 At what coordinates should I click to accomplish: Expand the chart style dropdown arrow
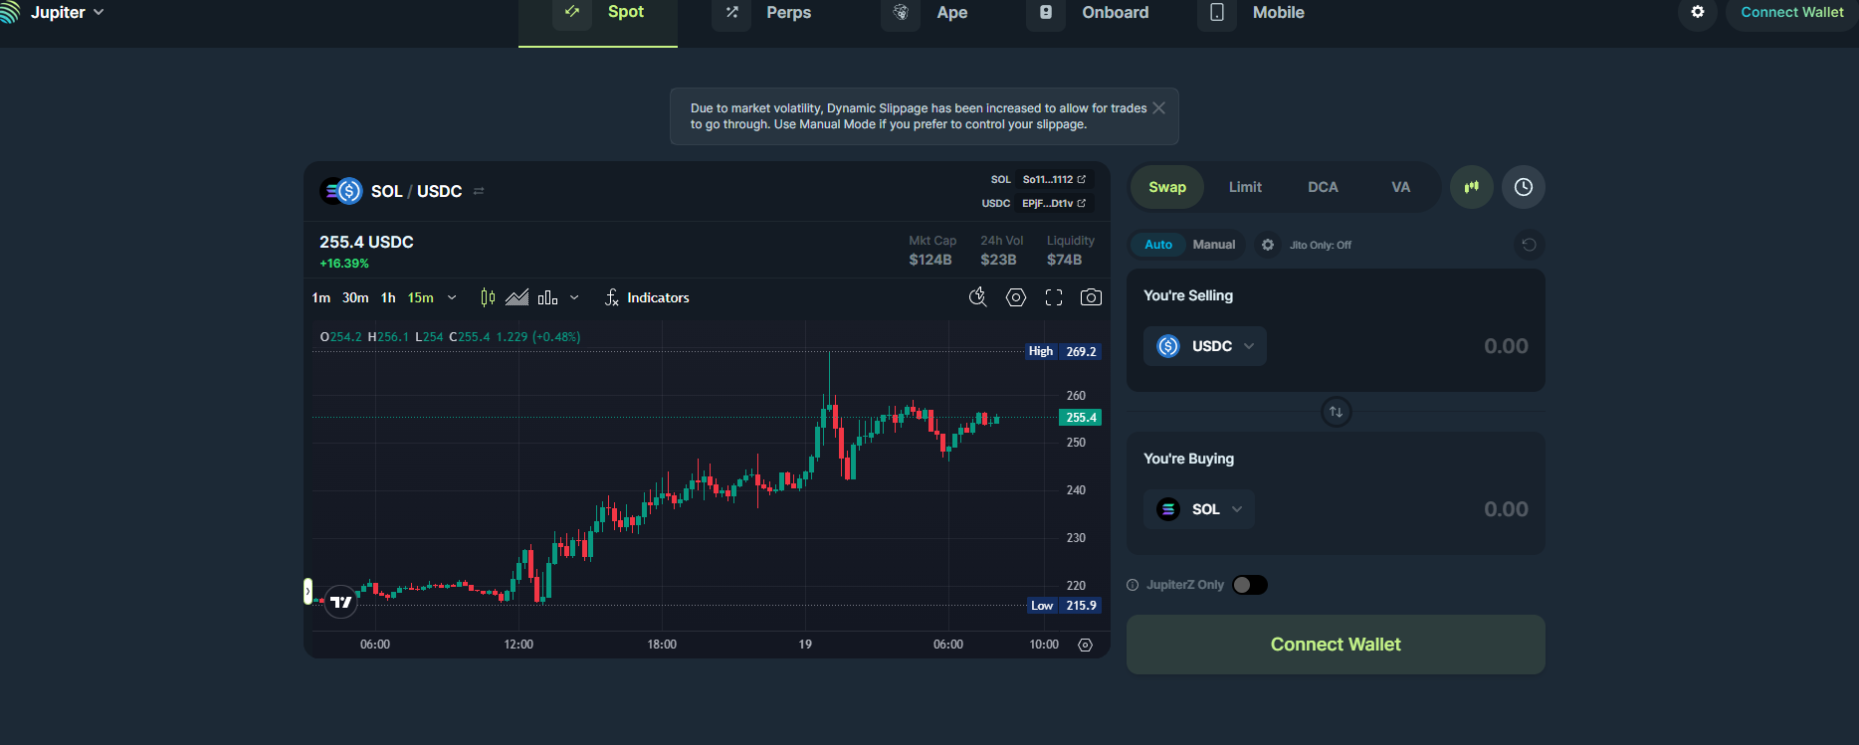(574, 297)
